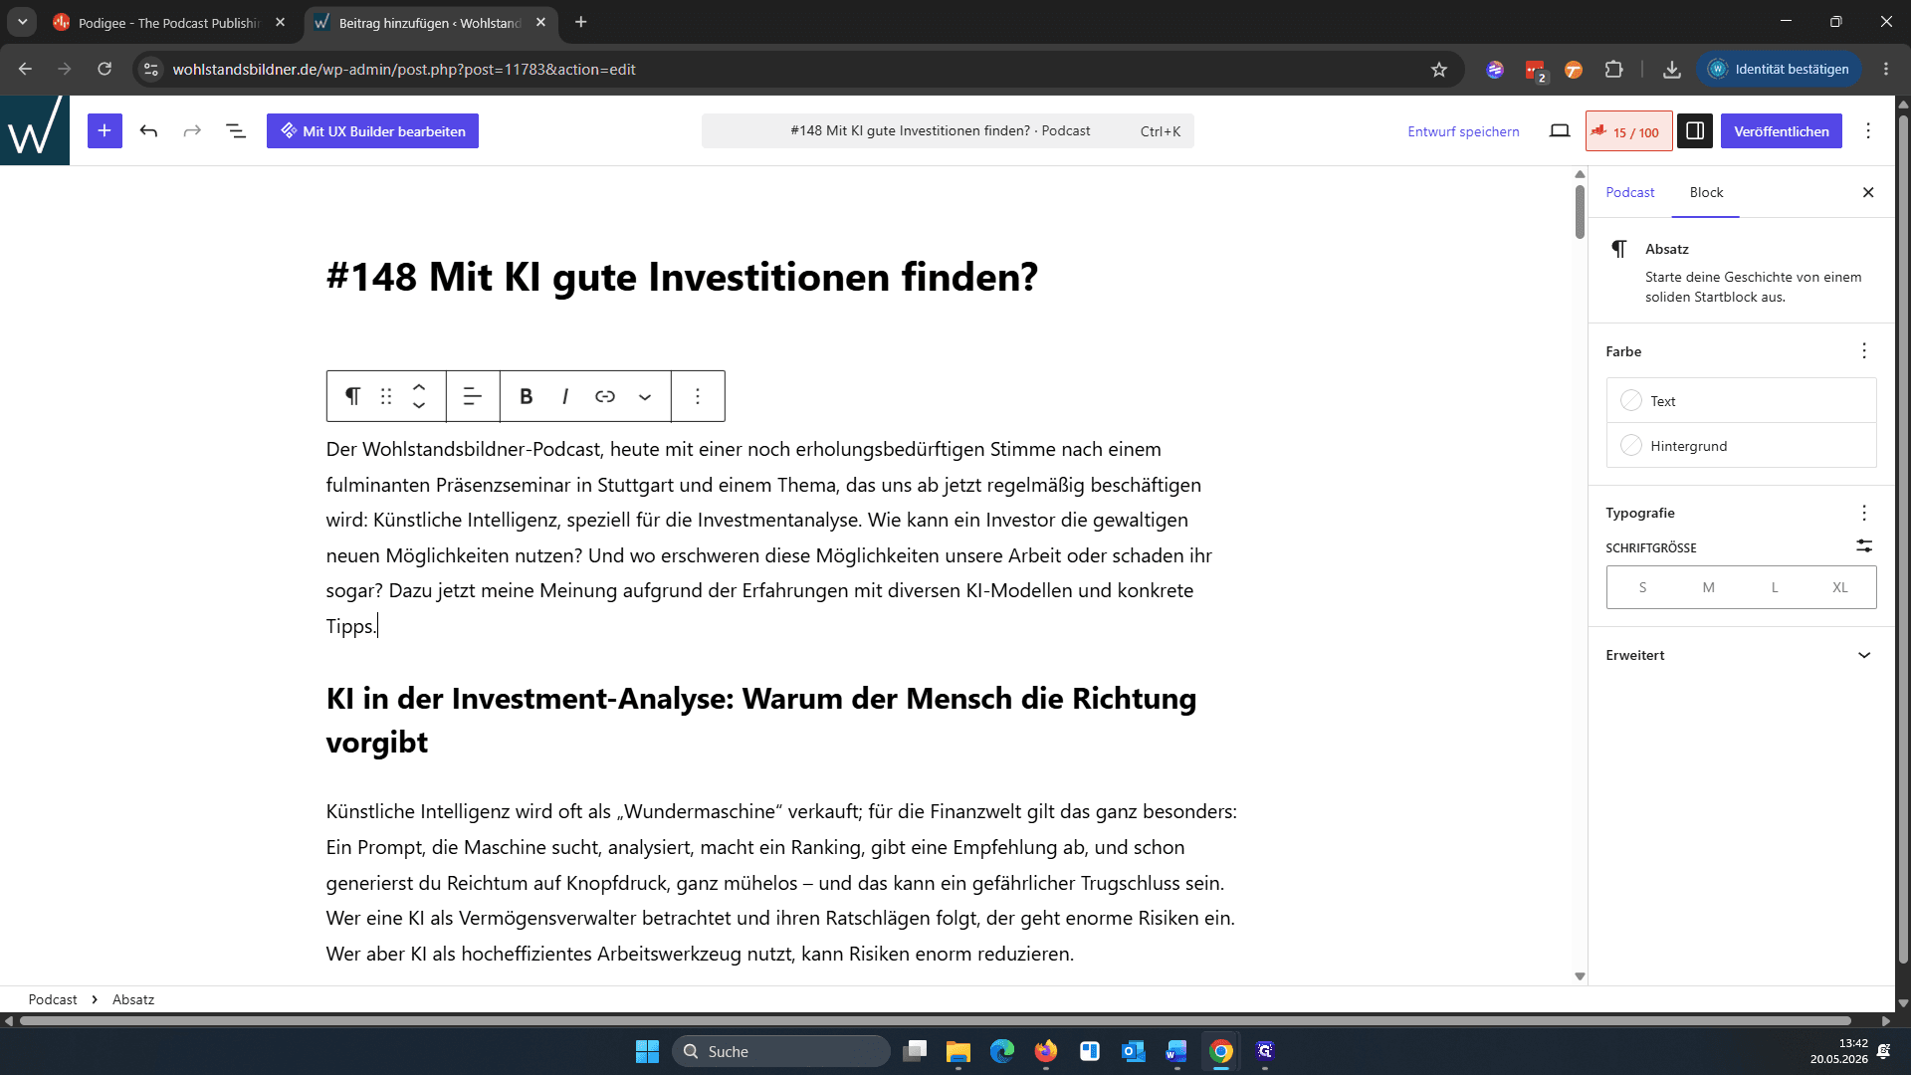
Task: Open the 15 / 100 SEO score
Action: pyautogui.click(x=1628, y=131)
